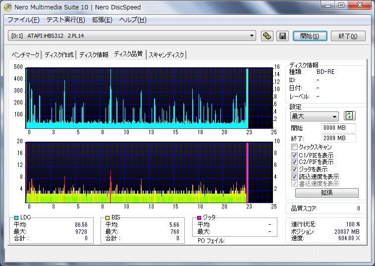
Task: Open the ヘルプ(H) menu
Action: (x=133, y=20)
